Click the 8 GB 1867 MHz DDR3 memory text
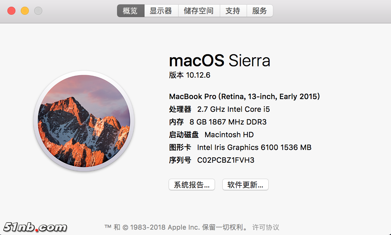This screenshot has height=235, width=391. point(228,122)
